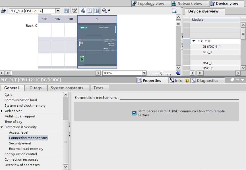
Task: Click the device data panel icon at the toolbar's right end
Action: (x=174, y=11)
